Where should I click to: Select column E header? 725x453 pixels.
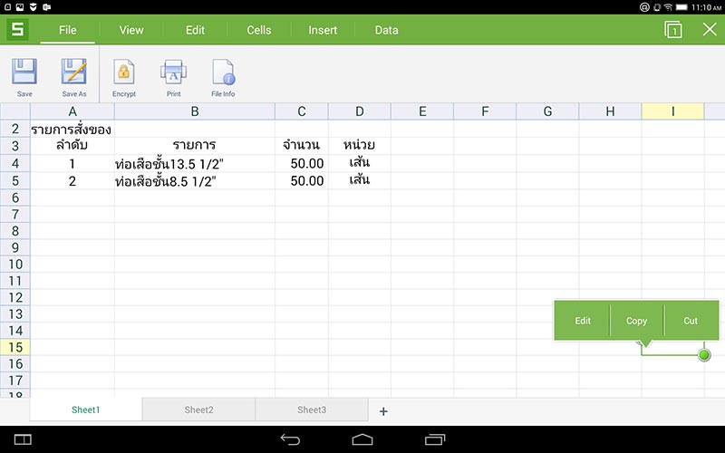(x=422, y=111)
